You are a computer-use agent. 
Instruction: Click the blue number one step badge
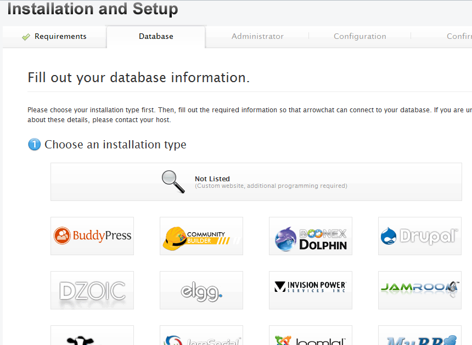34,145
